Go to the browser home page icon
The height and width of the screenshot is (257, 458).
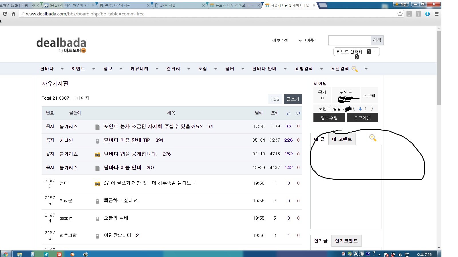coord(13,14)
